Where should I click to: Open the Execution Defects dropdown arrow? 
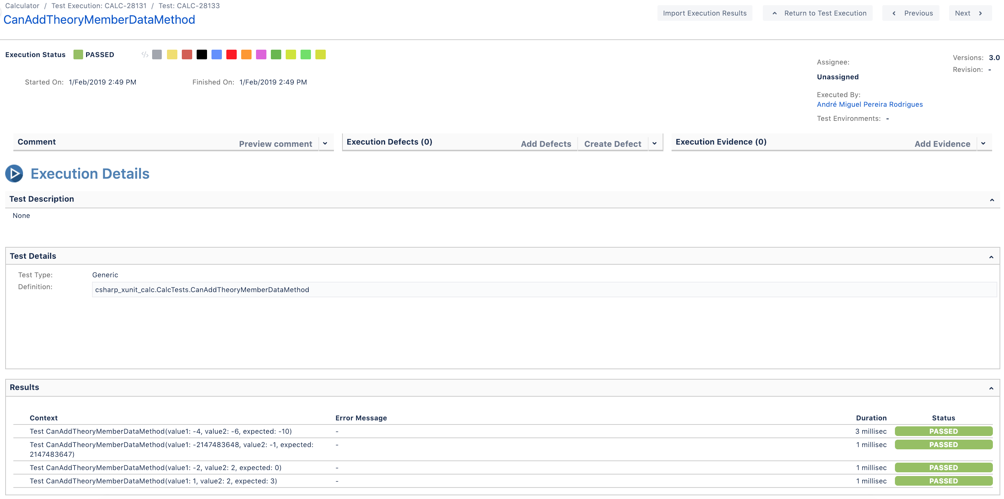654,143
